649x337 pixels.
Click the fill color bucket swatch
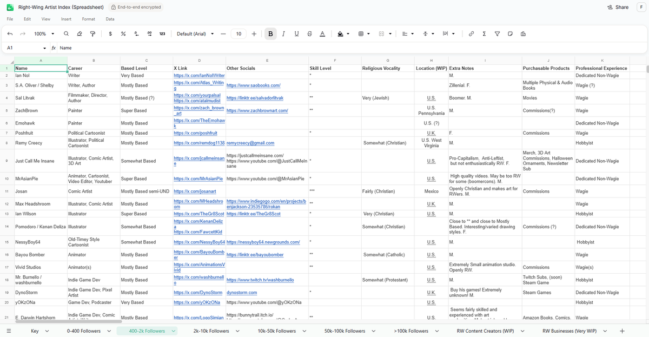(340, 34)
